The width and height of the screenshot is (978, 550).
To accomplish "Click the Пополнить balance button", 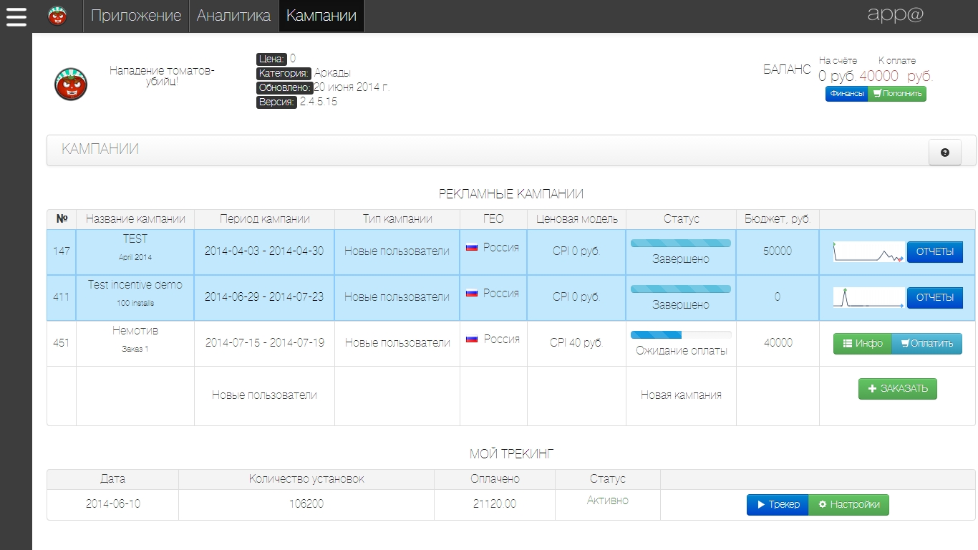I will click(x=897, y=94).
